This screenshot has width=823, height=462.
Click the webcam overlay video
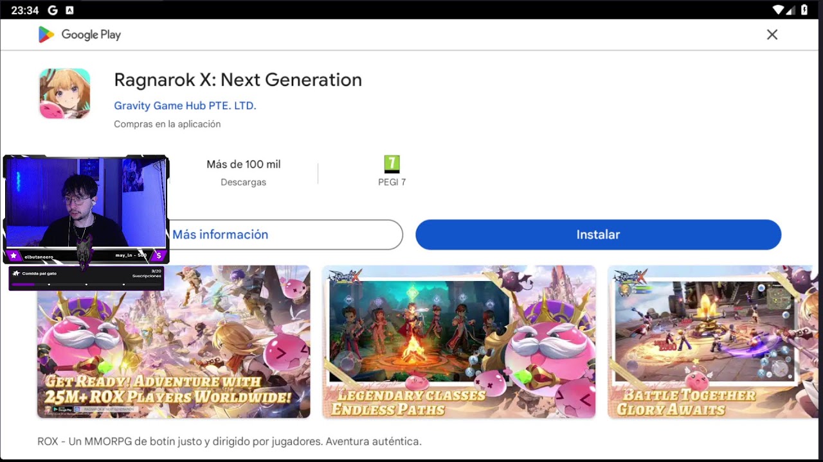(86, 203)
